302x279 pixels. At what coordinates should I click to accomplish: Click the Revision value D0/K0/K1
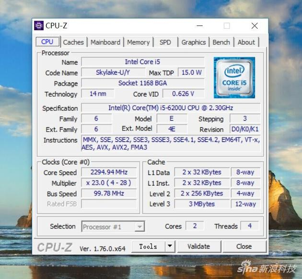245,129
